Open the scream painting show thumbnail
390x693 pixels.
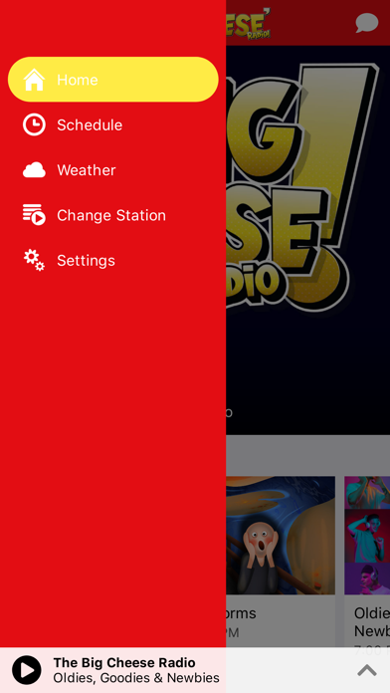click(281, 536)
